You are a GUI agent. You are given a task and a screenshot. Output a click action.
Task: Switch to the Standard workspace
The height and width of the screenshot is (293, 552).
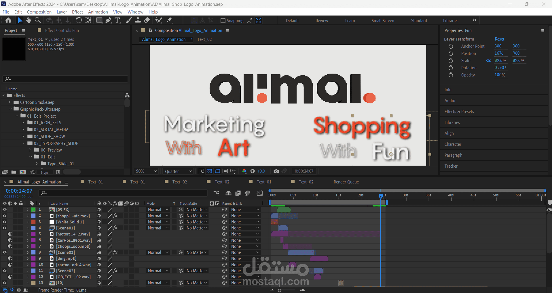pyautogui.click(x=419, y=21)
